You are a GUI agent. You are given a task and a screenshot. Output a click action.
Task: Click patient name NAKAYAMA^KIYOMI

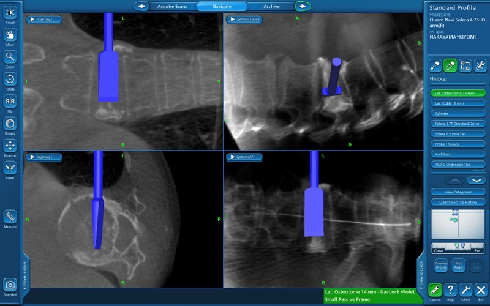[x=453, y=37]
